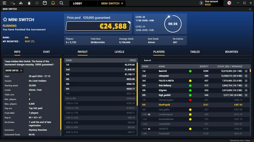254x142 pixels.
Task: Open the TABLES tab
Action: [x=195, y=52]
